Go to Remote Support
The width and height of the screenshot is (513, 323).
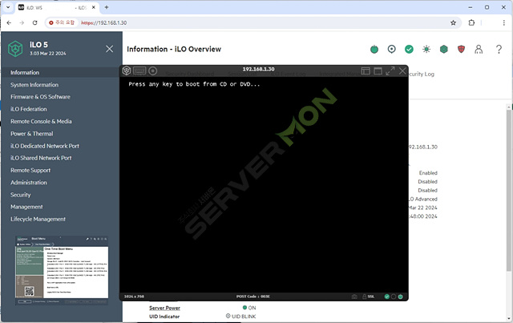30,170
